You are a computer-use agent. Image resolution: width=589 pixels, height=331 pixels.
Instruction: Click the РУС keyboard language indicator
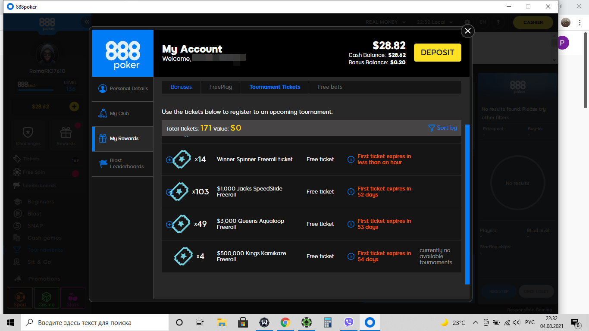[530, 322]
